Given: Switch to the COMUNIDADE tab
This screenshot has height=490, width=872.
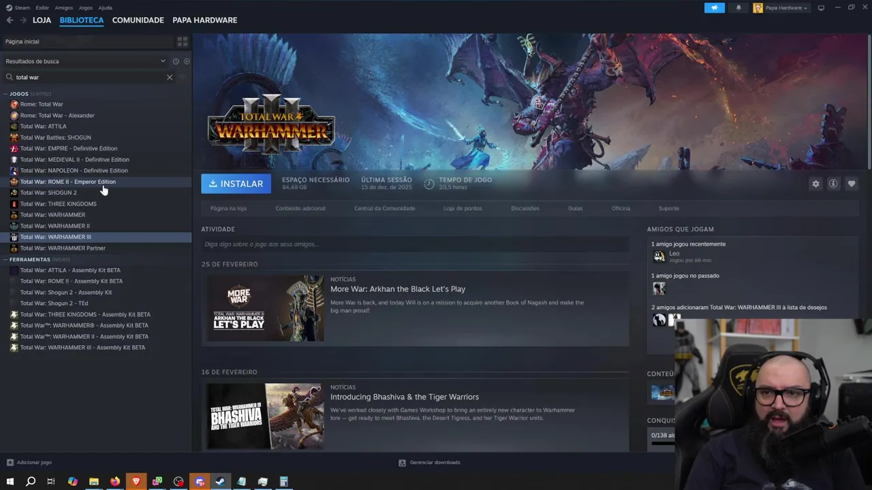Looking at the screenshot, I should 138,20.
